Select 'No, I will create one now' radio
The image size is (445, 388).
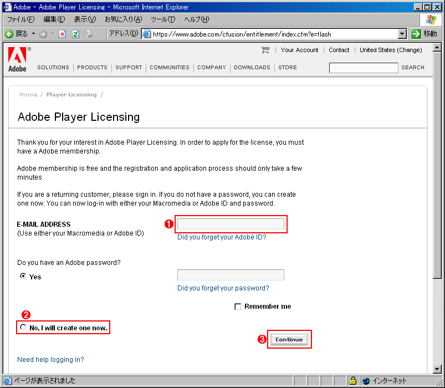coord(23,327)
